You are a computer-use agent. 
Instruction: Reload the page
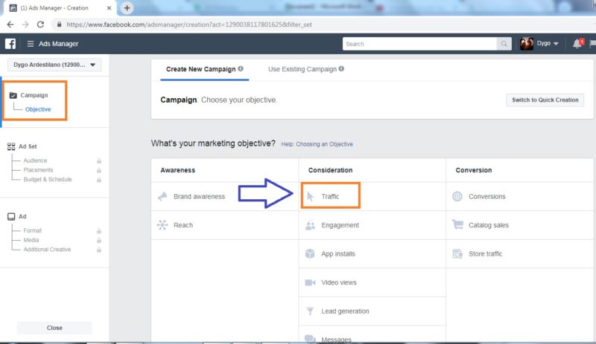pos(40,25)
